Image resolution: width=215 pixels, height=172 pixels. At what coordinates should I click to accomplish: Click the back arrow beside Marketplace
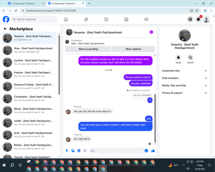pos(5,29)
